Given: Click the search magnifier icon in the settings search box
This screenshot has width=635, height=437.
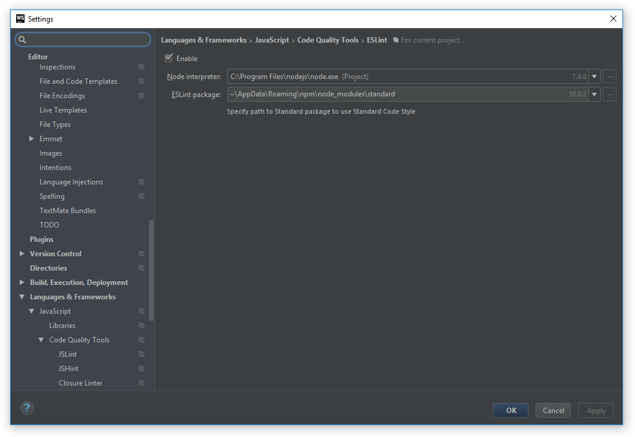Looking at the screenshot, I should [x=22, y=40].
